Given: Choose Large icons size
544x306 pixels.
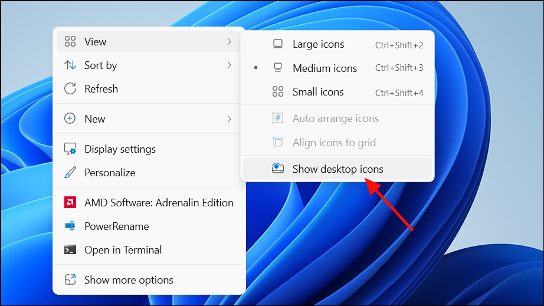Looking at the screenshot, I should tap(337, 44).
